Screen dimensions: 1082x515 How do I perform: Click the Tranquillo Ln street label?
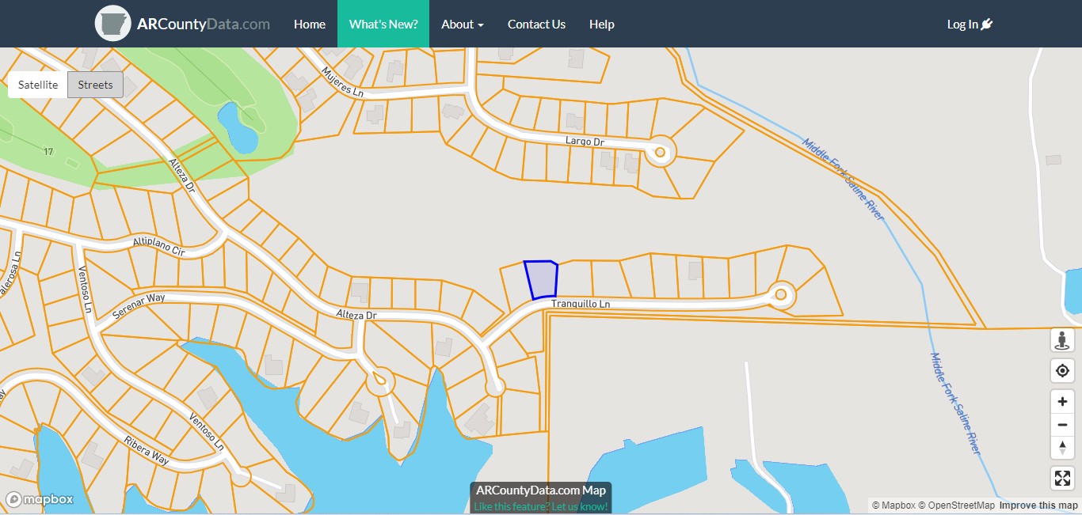click(x=581, y=304)
